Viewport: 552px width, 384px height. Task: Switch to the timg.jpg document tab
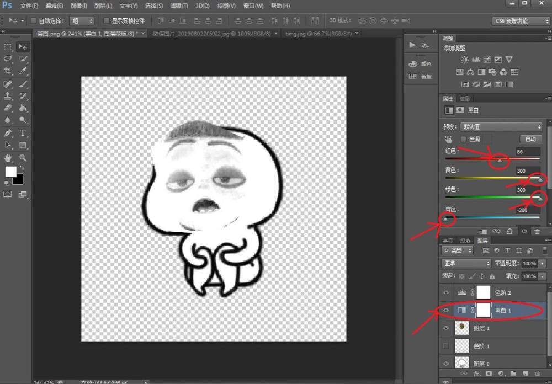coord(319,34)
